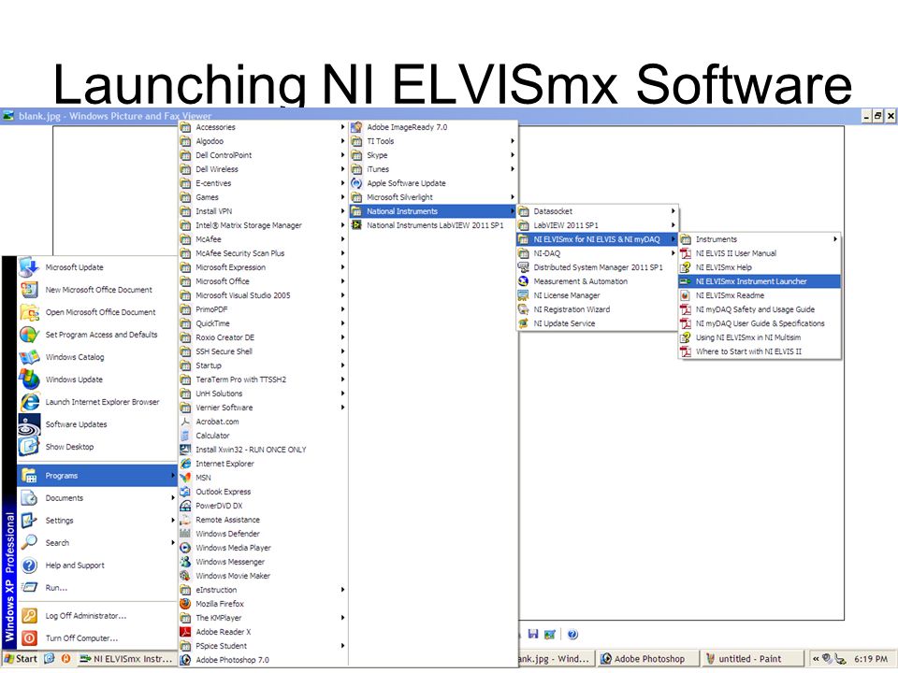Choose Turn Off Computer...
Screen dimensions: 898x673
click(x=96, y=638)
